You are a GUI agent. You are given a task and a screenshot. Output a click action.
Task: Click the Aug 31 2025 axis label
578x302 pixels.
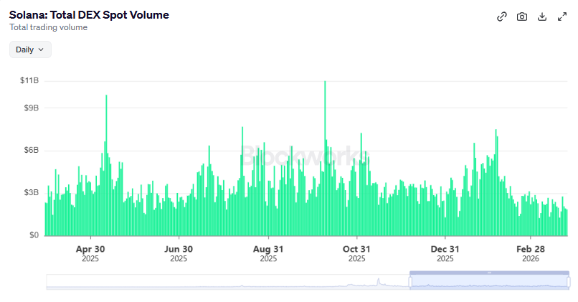coord(268,253)
